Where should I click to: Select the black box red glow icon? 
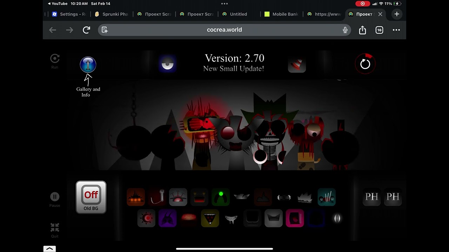(199, 197)
